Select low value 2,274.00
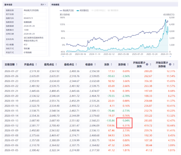 pyautogui.click(x=75, y=150)
